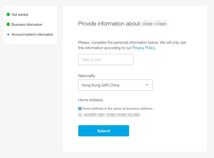This screenshot has width=214, height=158.
Task: Click the chevron arrow in Nationality selector
Action: click(147, 85)
